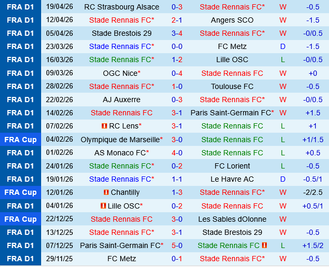Select the FC Lorient team name
Image resolution: width=329 pixels, height=267 pixels.
tap(232, 166)
